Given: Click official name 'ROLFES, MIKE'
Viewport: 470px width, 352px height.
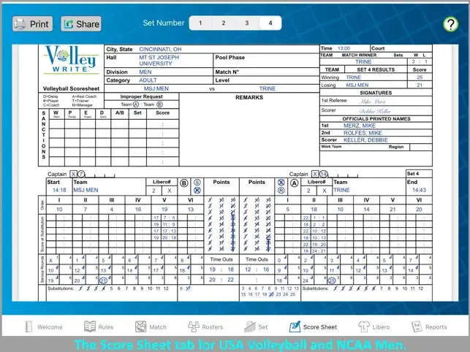Looking at the screenshot, I should click(x=363, y=133).
